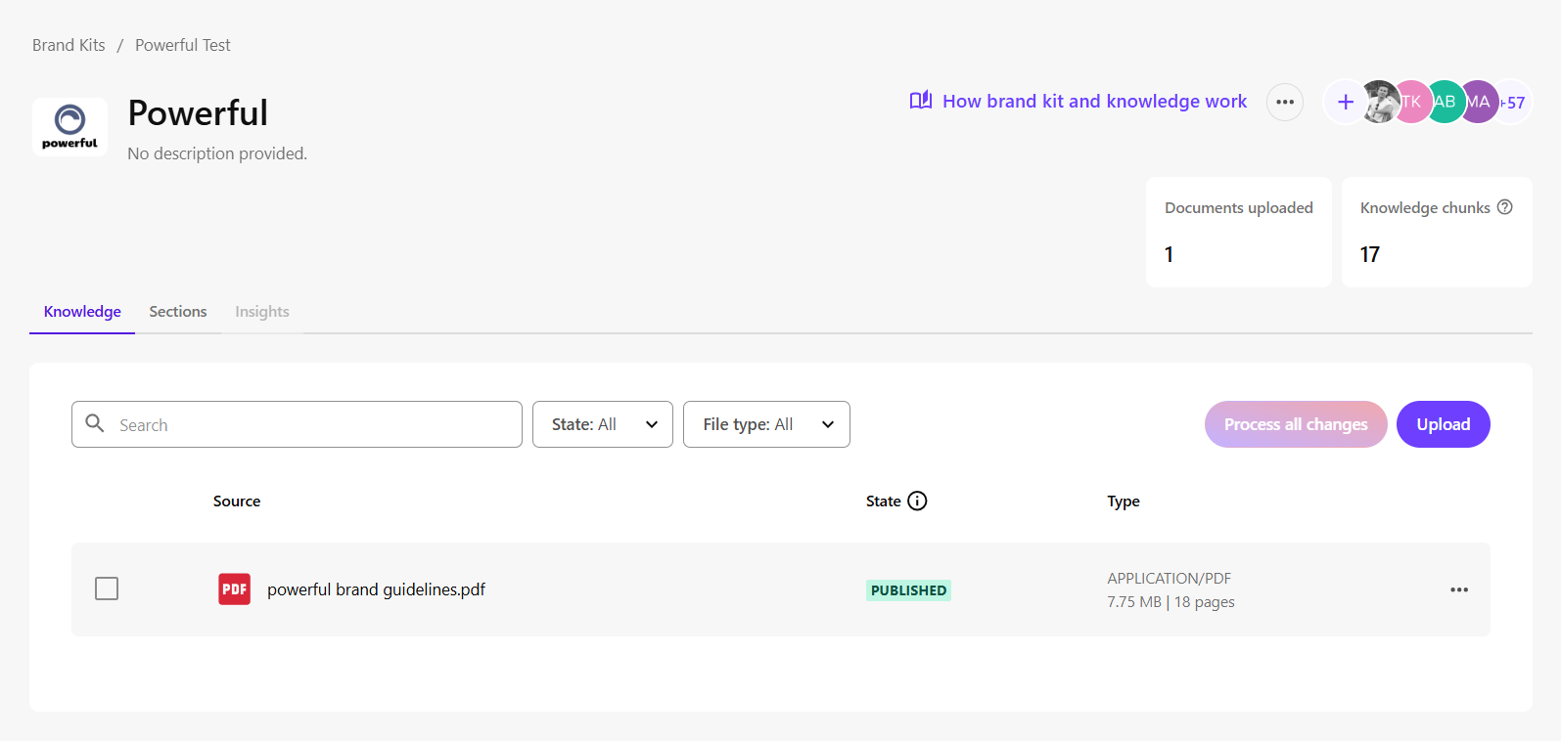Switch to the Insights tab

[x=262, y=312]
